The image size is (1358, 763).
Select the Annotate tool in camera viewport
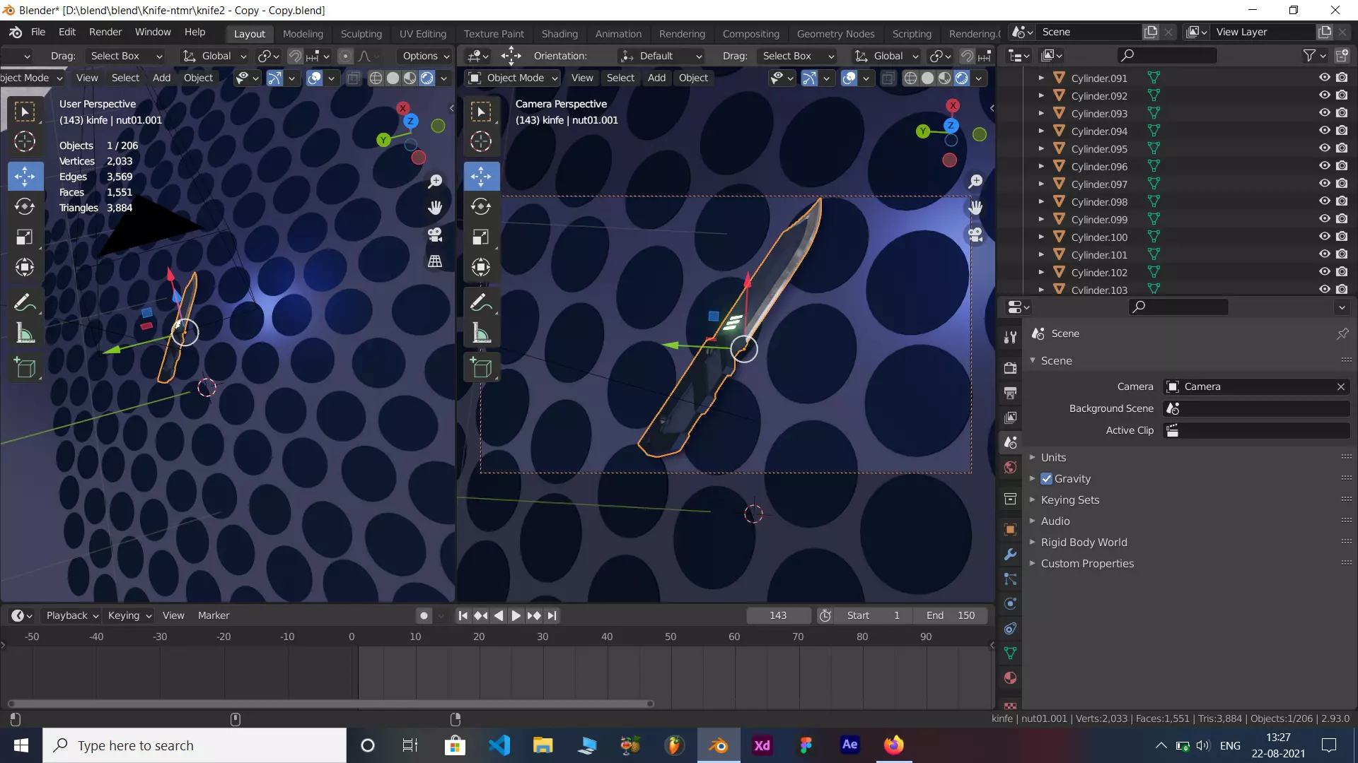point(481,303)
